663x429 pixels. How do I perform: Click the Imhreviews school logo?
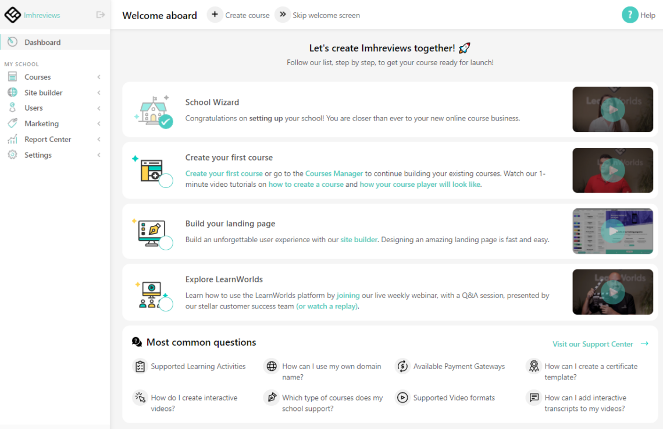(x=13, y=14)
